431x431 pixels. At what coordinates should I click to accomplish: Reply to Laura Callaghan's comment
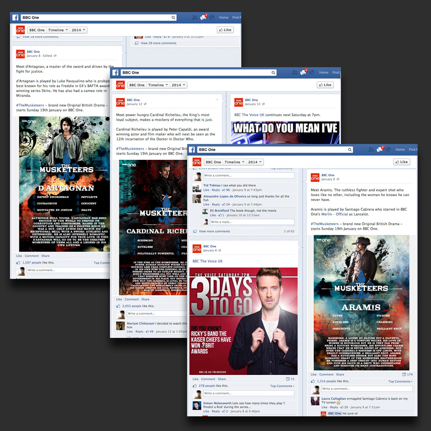(334, 407)
